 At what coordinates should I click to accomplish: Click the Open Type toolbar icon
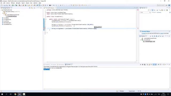[29, 5]
